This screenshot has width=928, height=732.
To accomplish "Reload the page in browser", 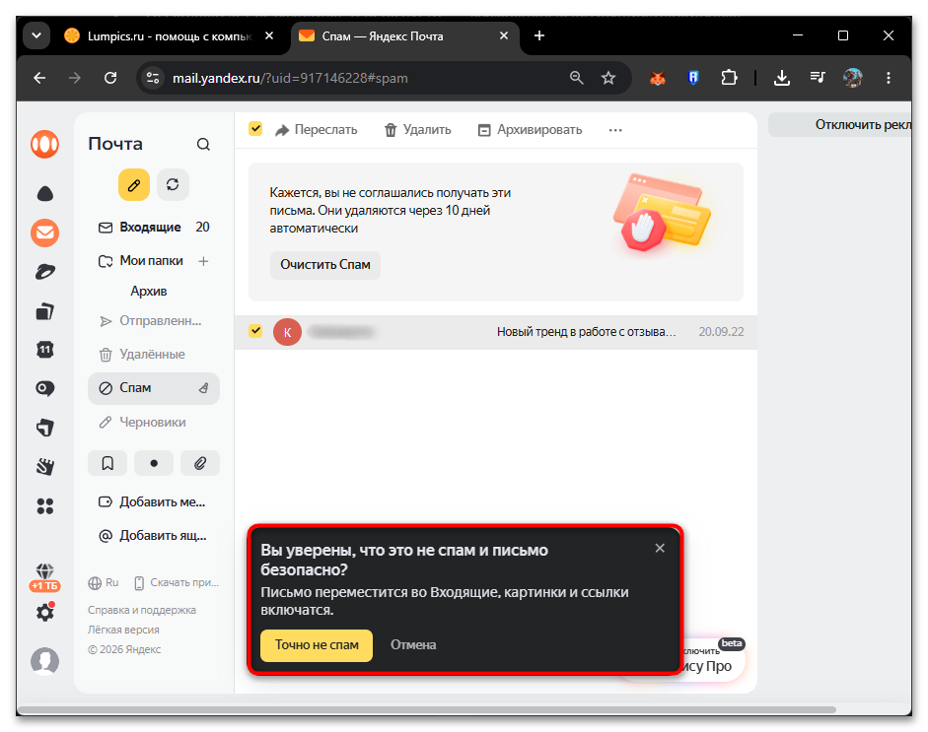I will point(110,78).
